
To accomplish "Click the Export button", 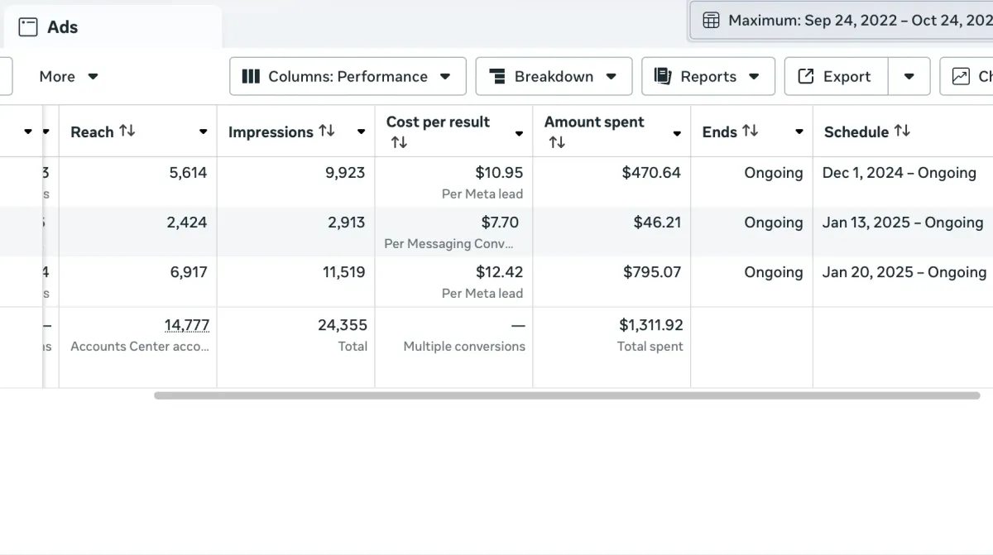I will click(837, 76).
